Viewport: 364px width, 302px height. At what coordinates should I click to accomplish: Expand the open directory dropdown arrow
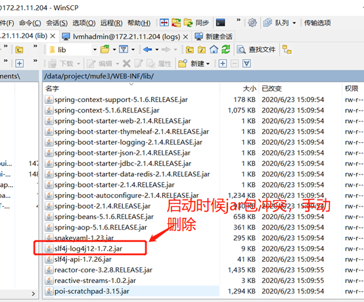pos(114,49)
